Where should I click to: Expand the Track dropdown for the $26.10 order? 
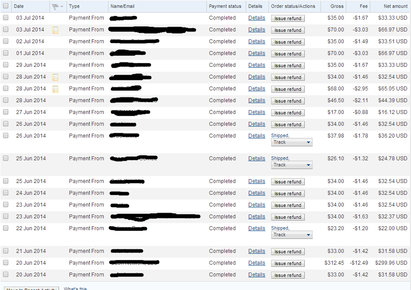click(292, 165)
